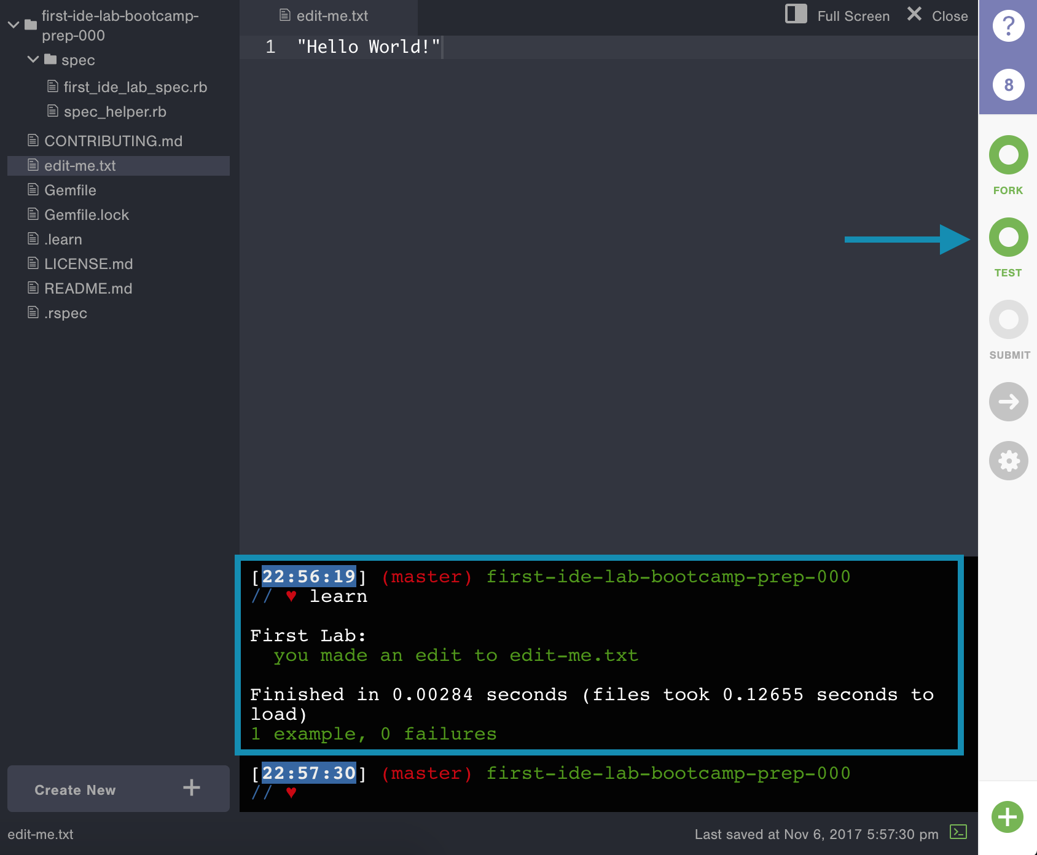Run tests with the Test circle icon
The width and height of the screenshot is (1037, 855).
[1008, 238]
